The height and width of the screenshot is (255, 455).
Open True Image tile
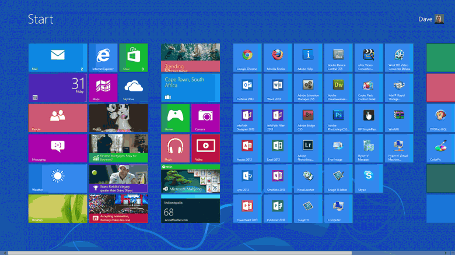point(338,148)
